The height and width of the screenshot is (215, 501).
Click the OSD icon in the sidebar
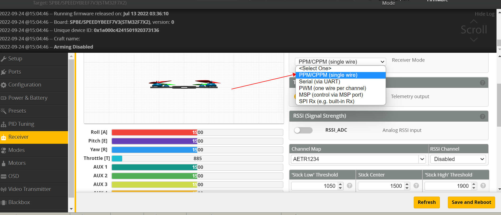coord(4,176)
